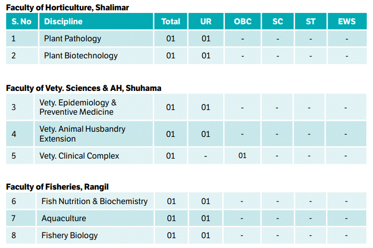The image size is (373, 248).
Task: Select the Fishery Biology row label
Action: click(69, 235)
